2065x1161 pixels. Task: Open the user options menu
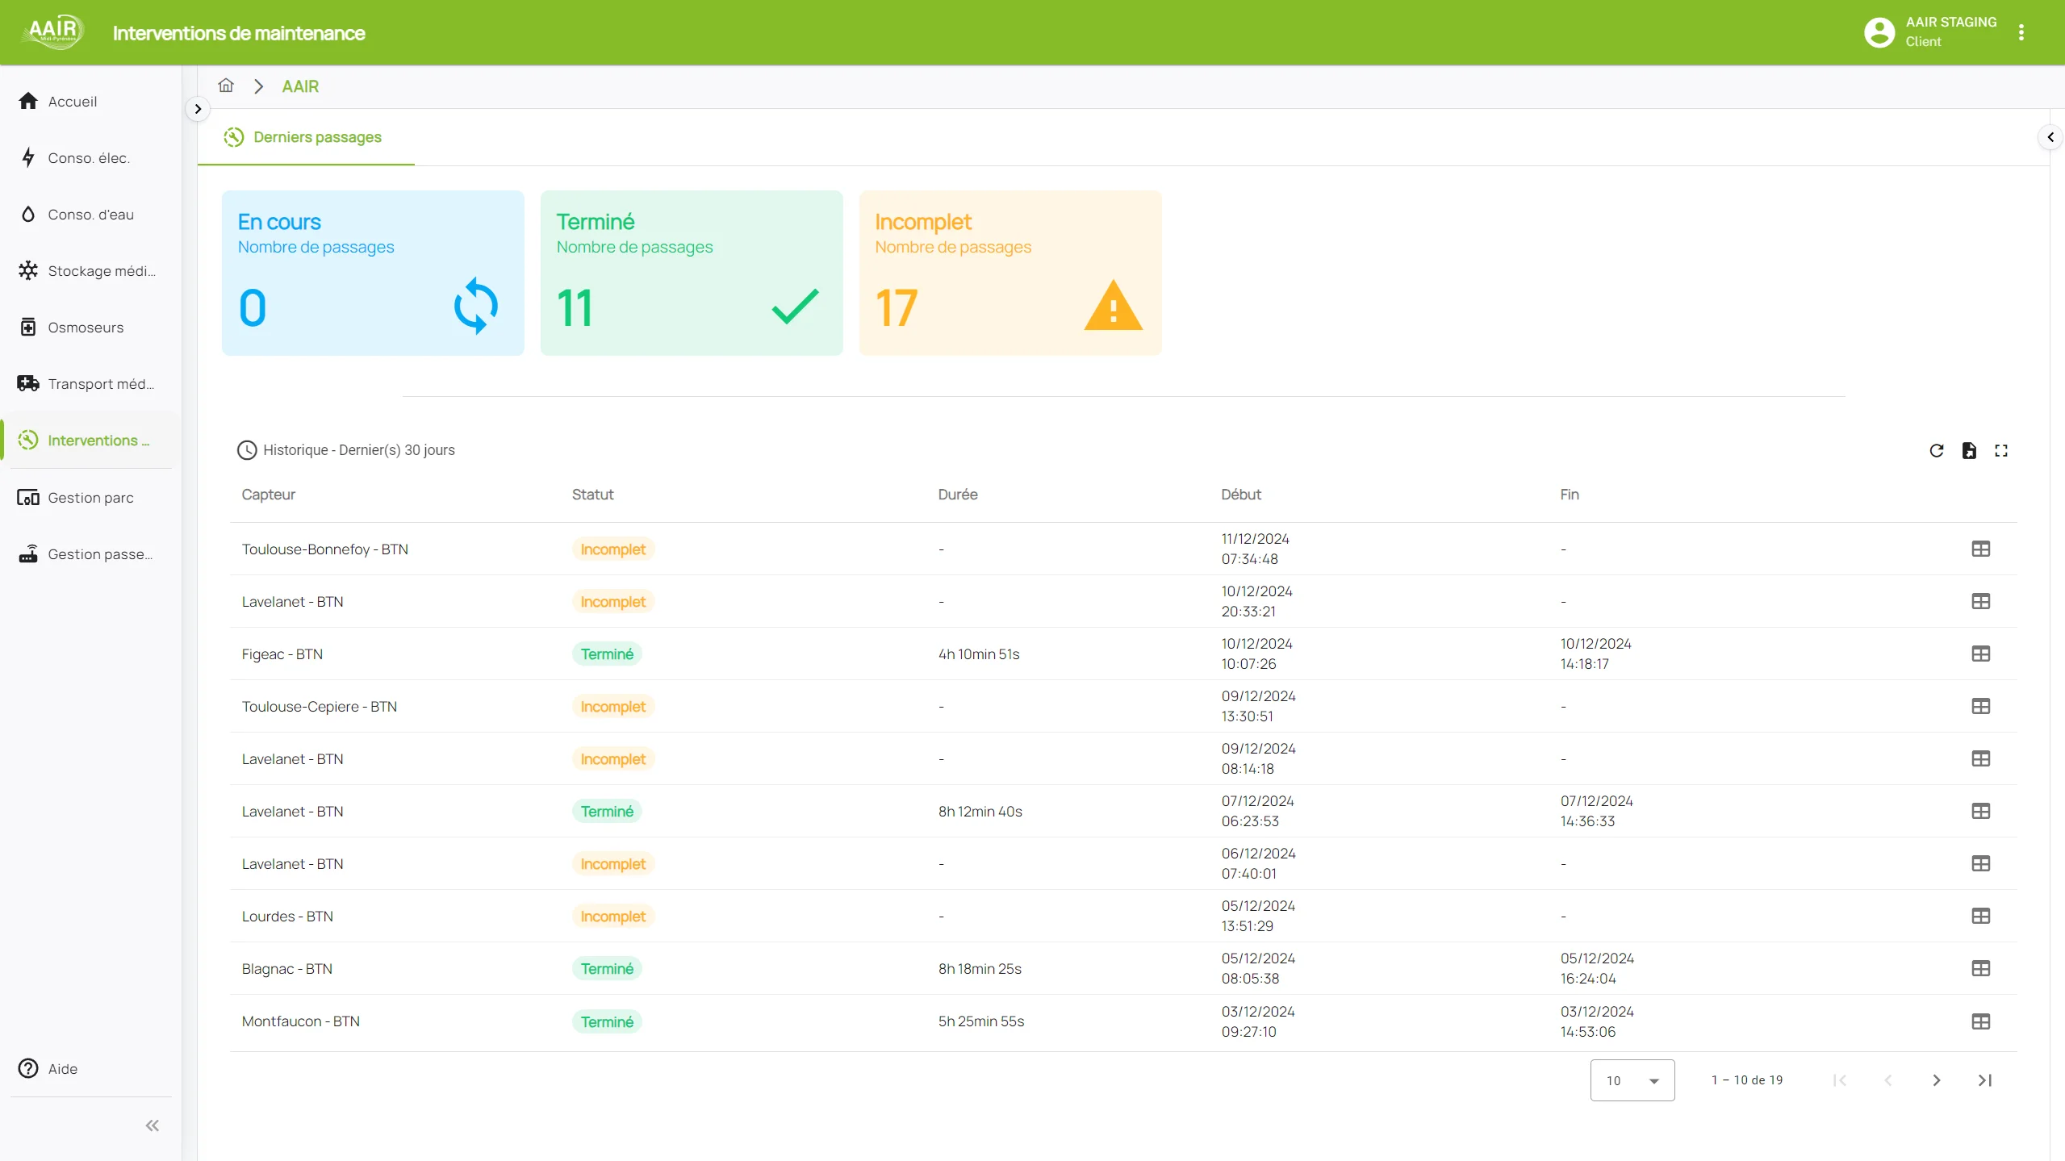tap(2021, 32)
